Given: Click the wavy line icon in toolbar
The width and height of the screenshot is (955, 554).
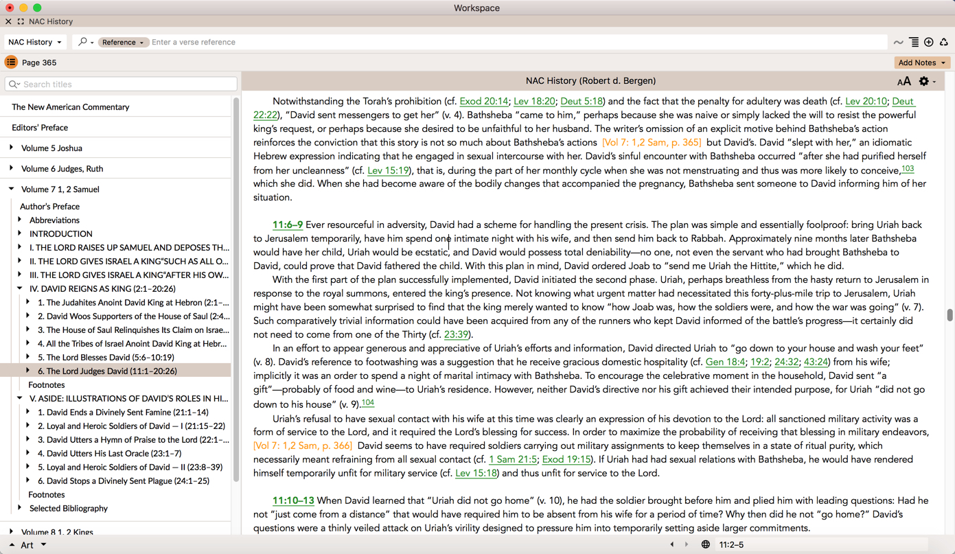Looking at the screenshot, I should [898, 43].
